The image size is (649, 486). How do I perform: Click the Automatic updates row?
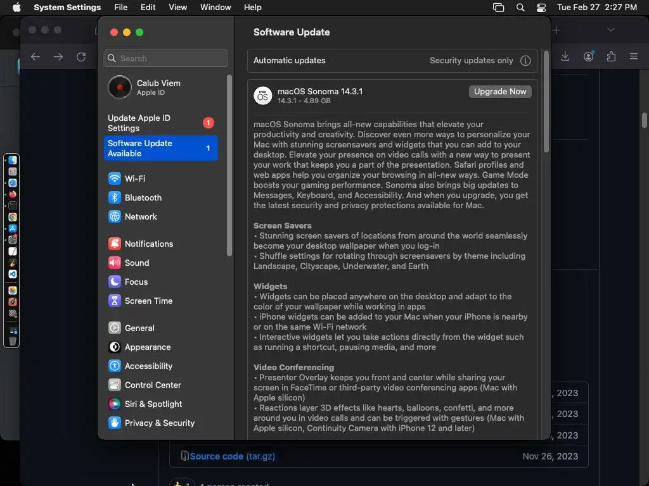tap(392, 61)
